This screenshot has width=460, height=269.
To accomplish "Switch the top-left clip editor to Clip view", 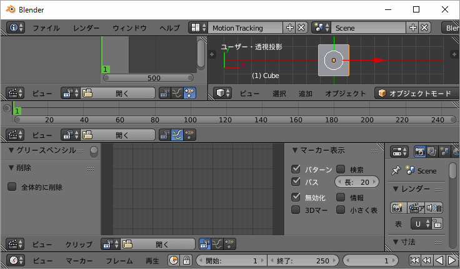I will 165,93.
